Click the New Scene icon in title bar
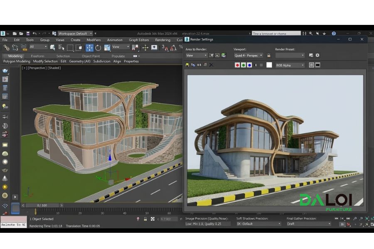The image size is (374, 249). pos(15,34)
